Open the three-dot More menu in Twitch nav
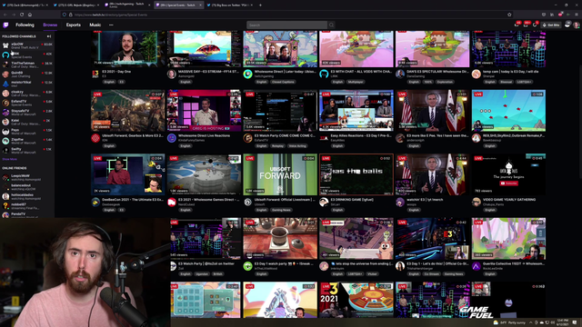This screenshot has width=582, height=327. tap(111, 25)
